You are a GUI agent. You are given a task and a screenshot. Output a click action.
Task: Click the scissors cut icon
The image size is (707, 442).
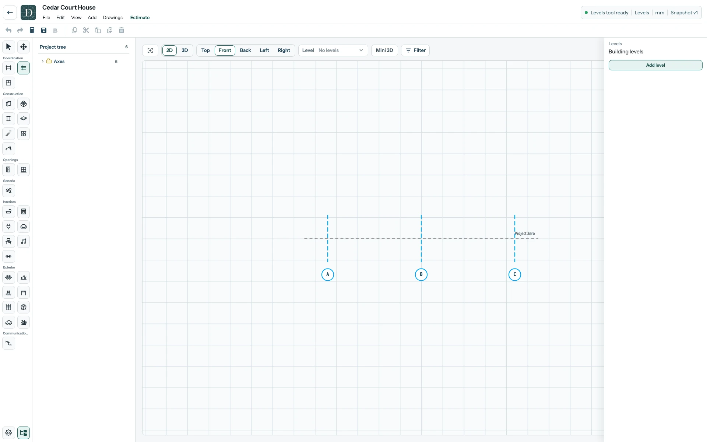point(86,30)
